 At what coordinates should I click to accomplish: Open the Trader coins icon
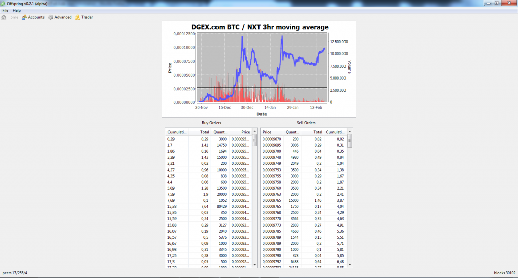(x=78, y=17)
